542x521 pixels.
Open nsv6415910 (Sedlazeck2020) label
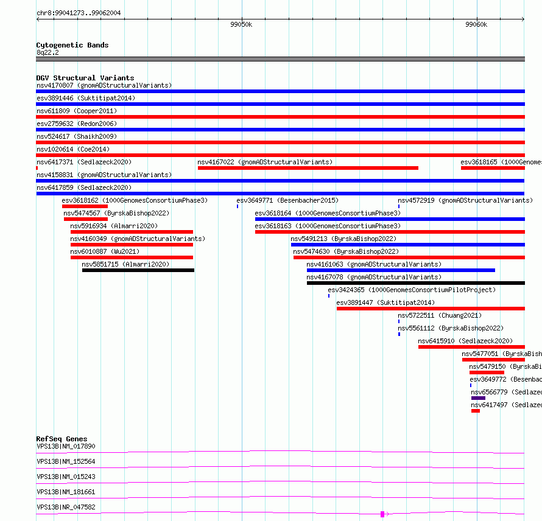466,341
